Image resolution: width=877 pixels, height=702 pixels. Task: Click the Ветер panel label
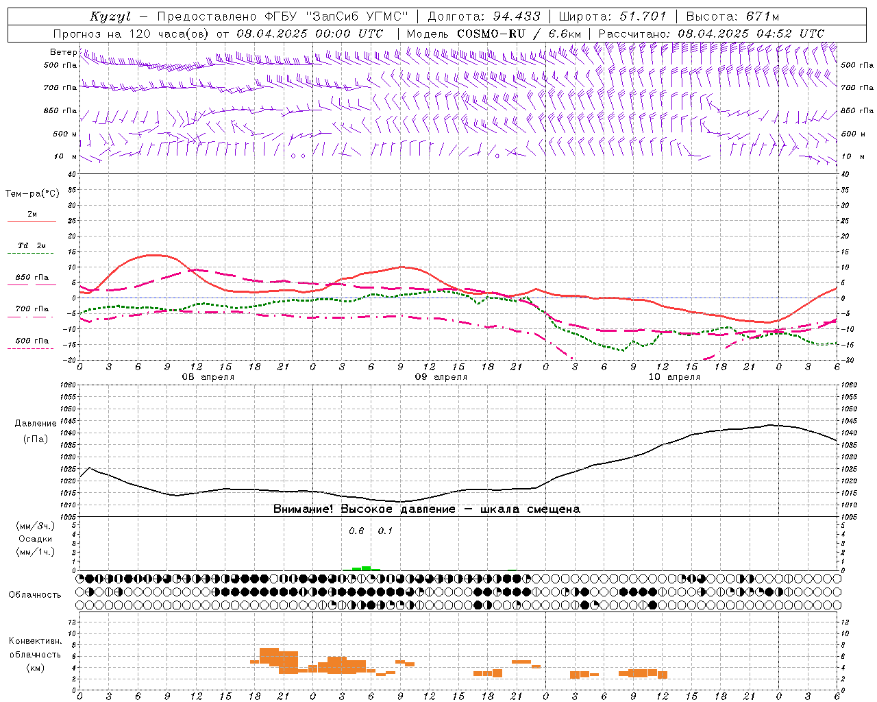(63, 52)
